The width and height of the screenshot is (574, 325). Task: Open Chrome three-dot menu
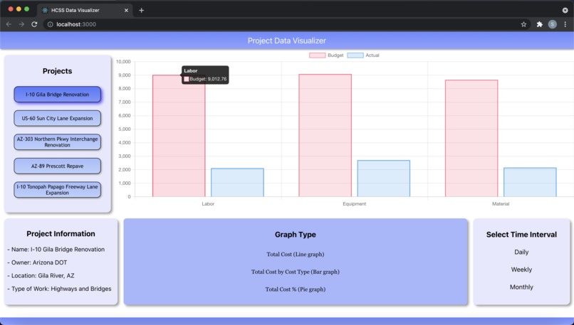point(565,24)
